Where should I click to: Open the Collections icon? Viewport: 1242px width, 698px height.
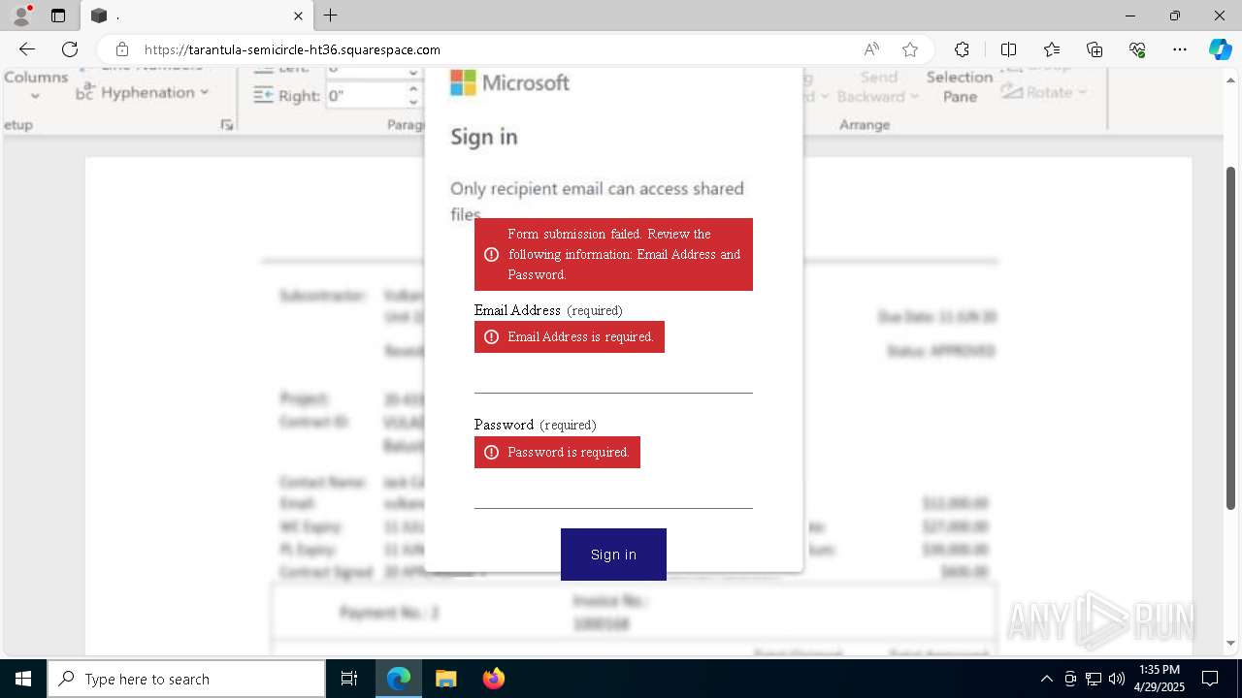coord(1095,49)
